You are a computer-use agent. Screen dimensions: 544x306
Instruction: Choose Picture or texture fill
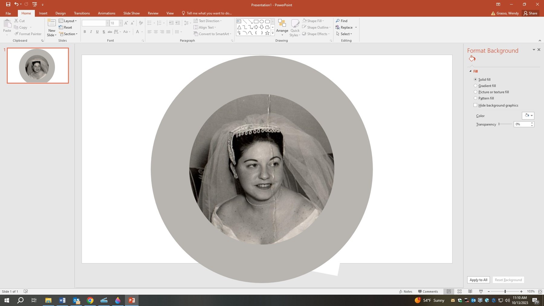point(476,92)
